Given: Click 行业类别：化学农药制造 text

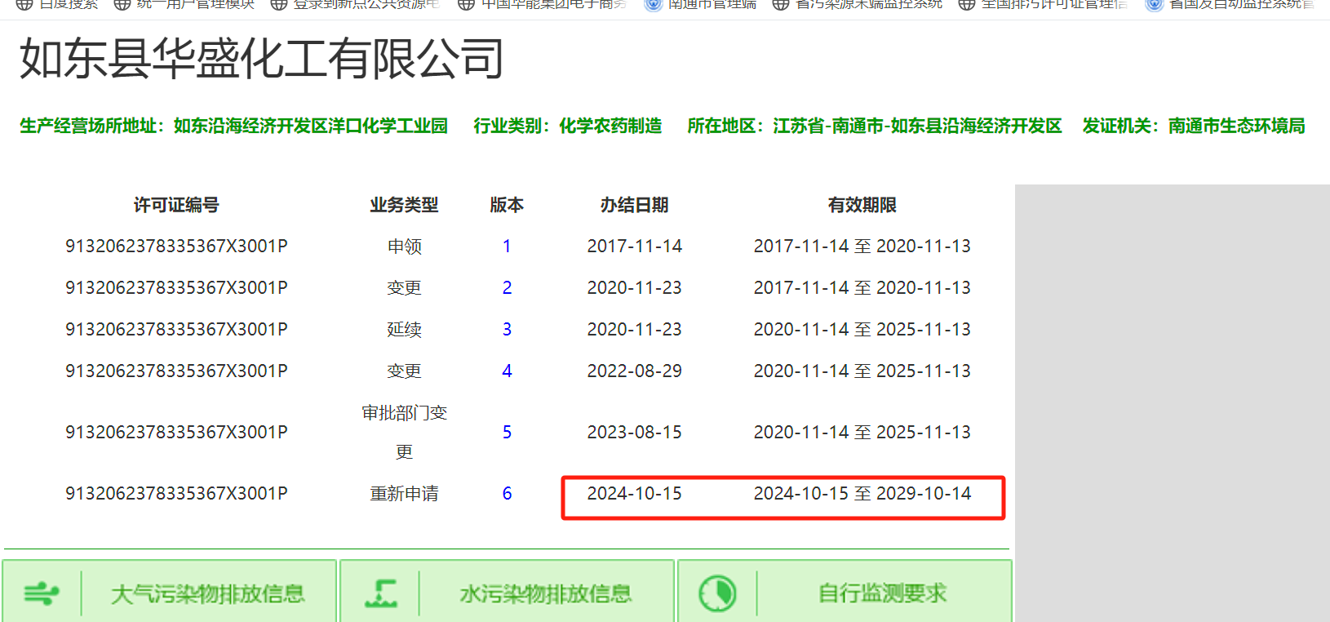Looking at the screenshot, I should point(568,126).
